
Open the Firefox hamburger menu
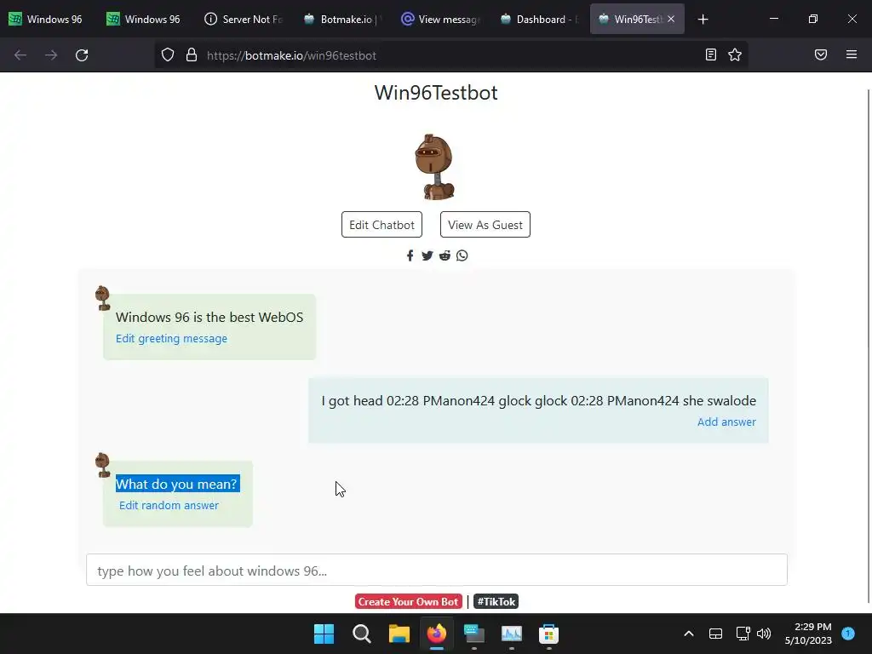(852, 54)
